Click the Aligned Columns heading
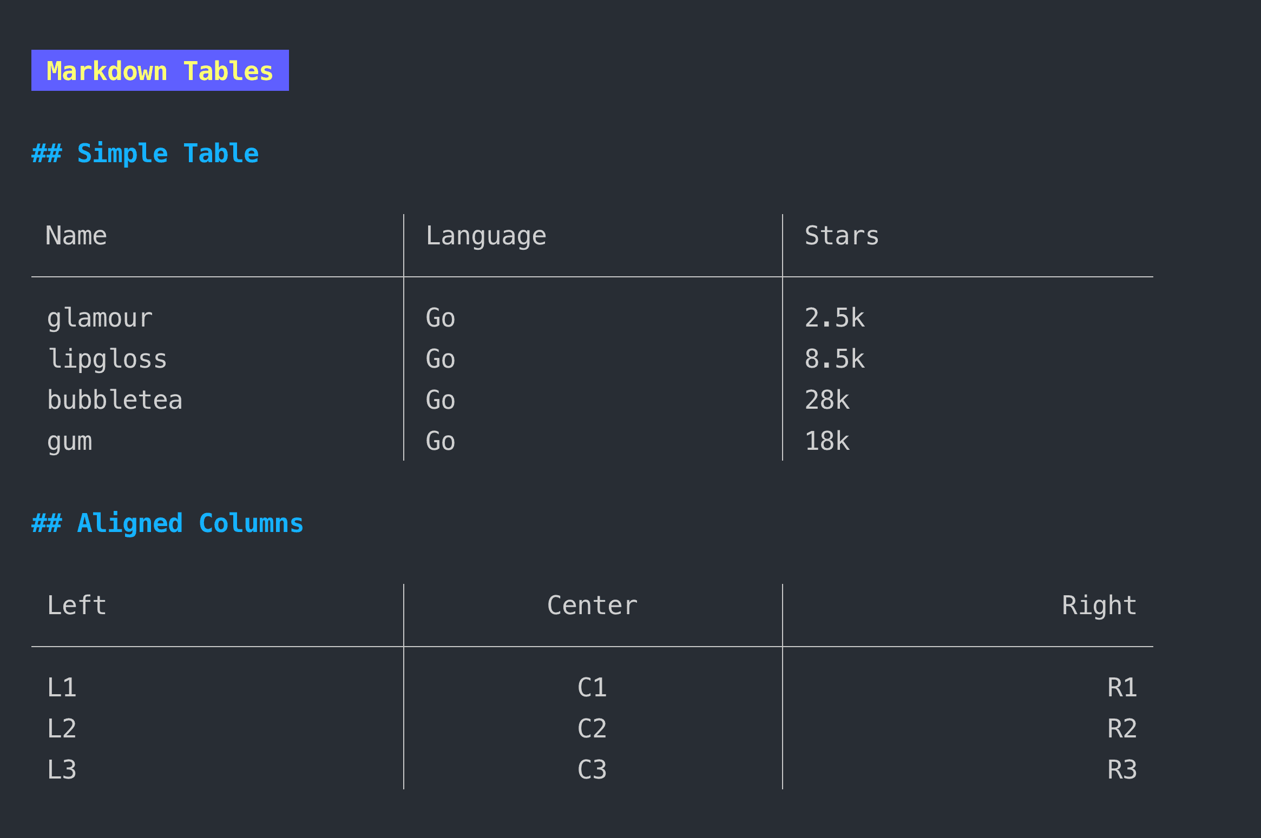Image resolution: width=1261 pixels, height=838 pixels. pos(167,523)
